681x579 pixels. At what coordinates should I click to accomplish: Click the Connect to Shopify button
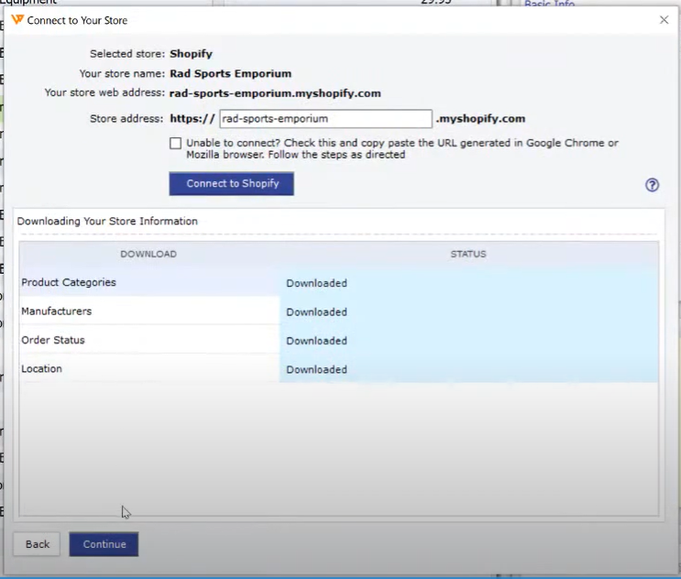click(x=232, y=183)
